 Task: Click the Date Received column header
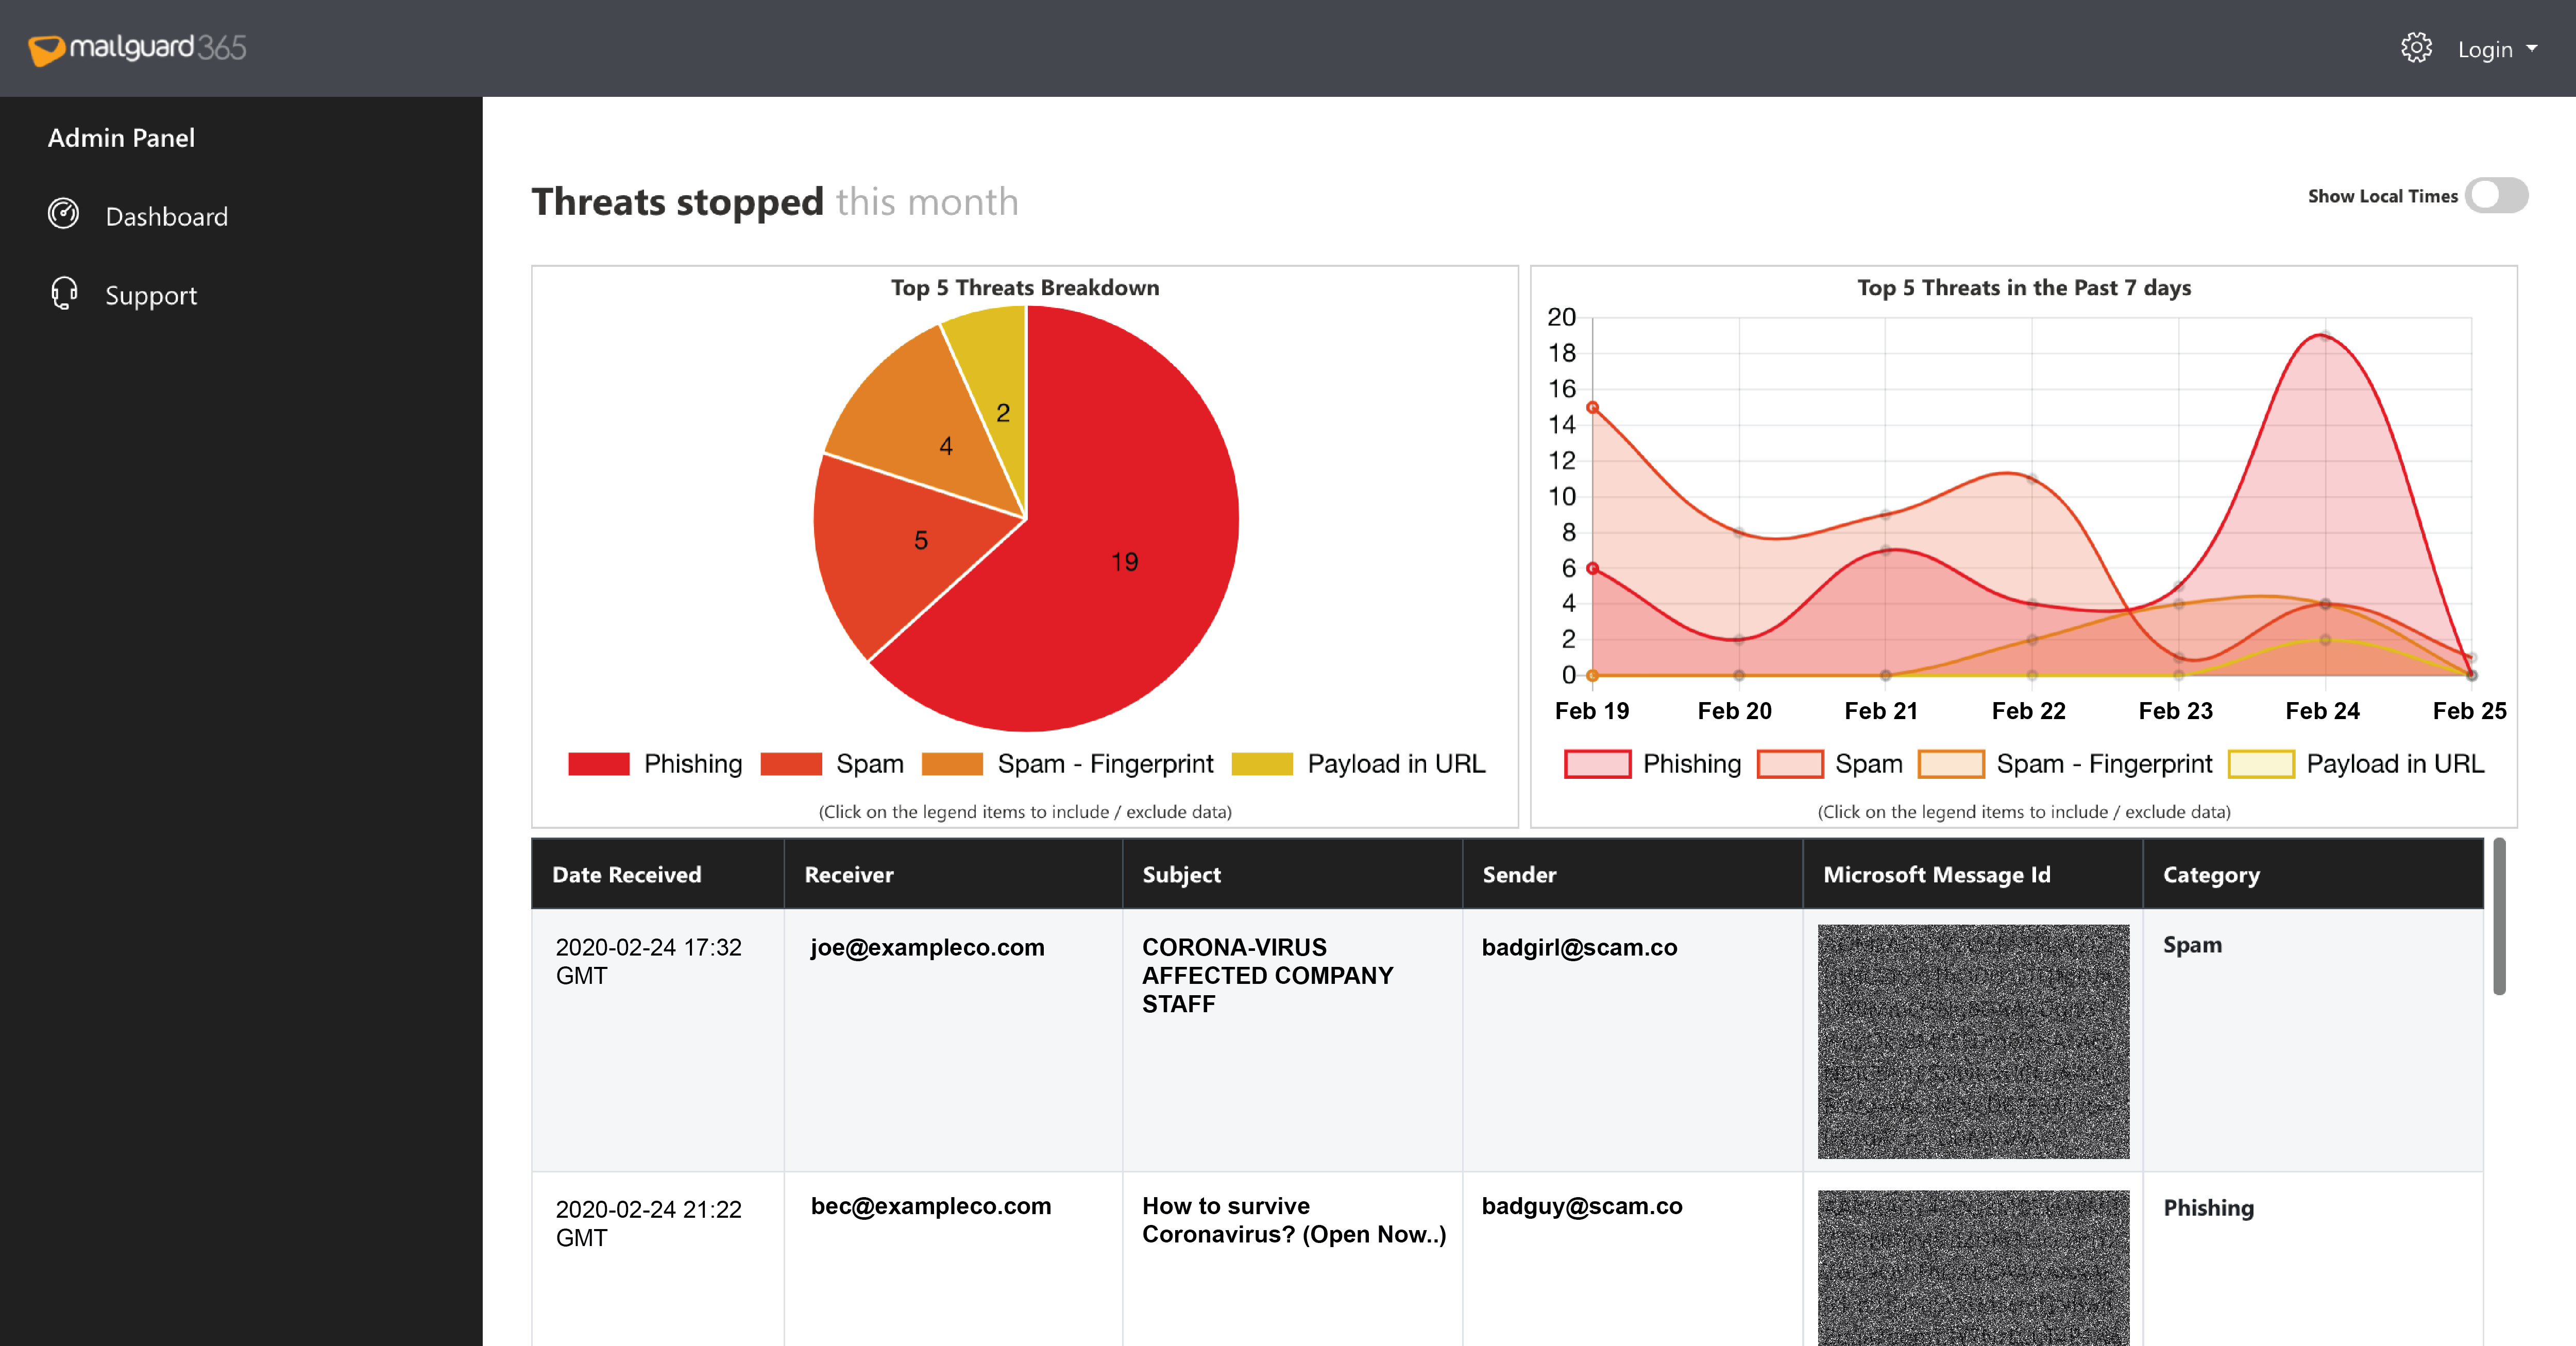pyautogui.click(x=627, y=874)
